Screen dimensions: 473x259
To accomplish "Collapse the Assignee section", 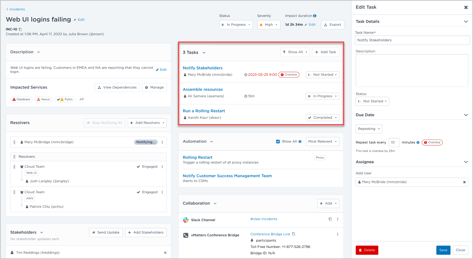I will coord(466,162).
